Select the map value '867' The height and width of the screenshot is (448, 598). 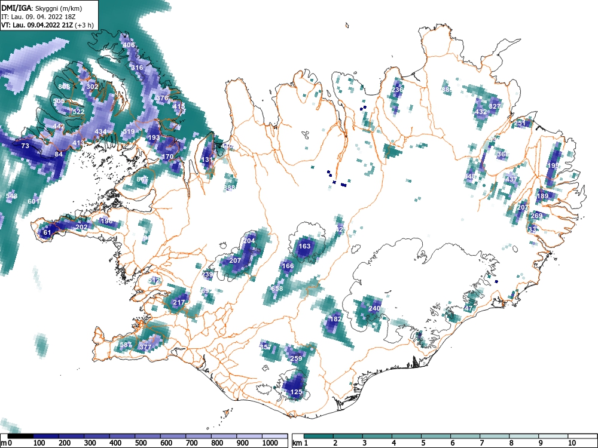click(x=142, y=179)
